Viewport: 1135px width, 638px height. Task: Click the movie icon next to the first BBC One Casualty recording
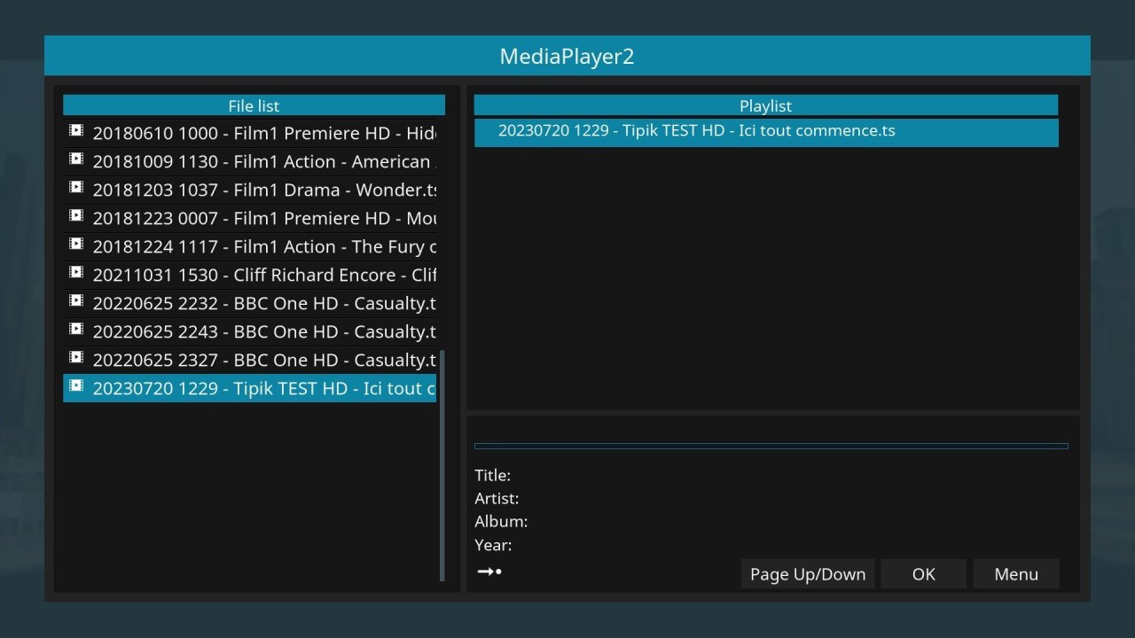pyautogui.click(x=76, y=300)
